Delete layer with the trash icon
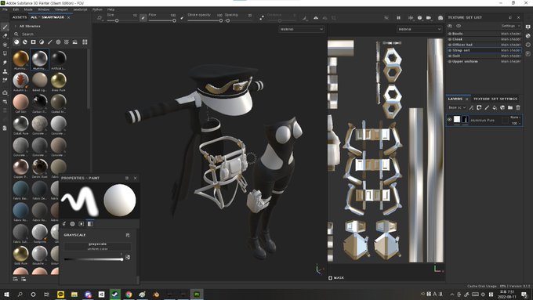This screenshot has height=300, width=533. point(518,107)
